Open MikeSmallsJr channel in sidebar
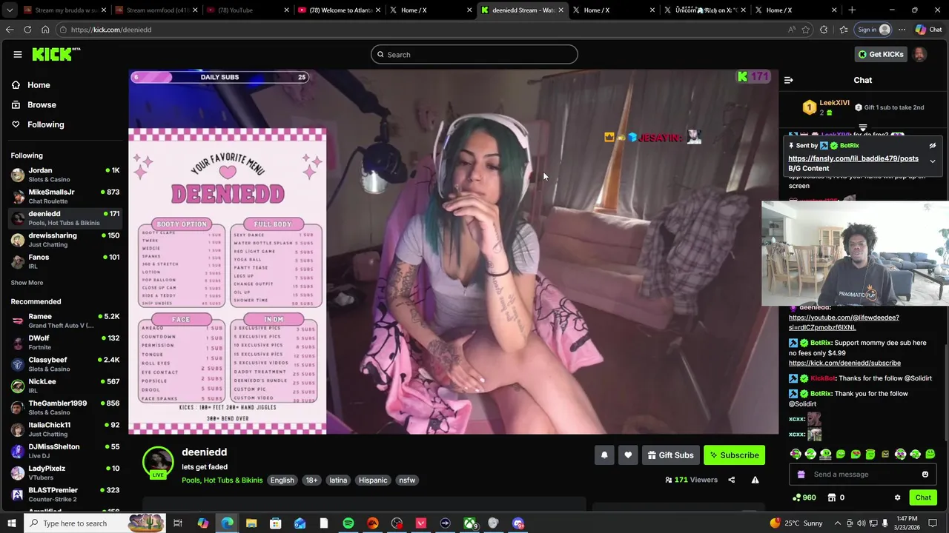The width and height of the screenshot is (949, 533). 65,196
